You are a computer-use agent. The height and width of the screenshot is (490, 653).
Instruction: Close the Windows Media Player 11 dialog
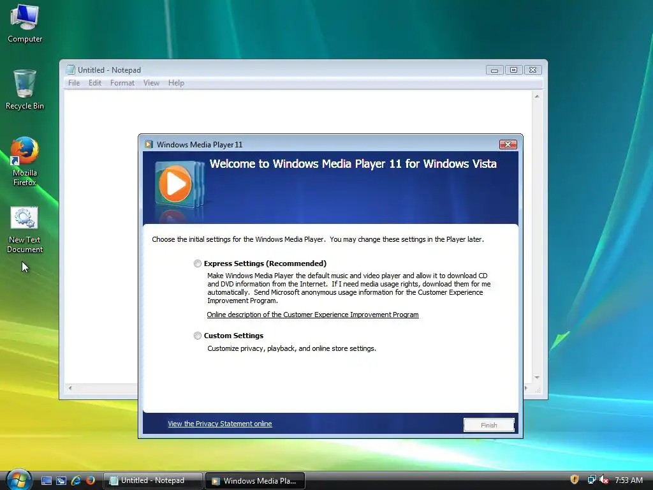pos(508,145)
